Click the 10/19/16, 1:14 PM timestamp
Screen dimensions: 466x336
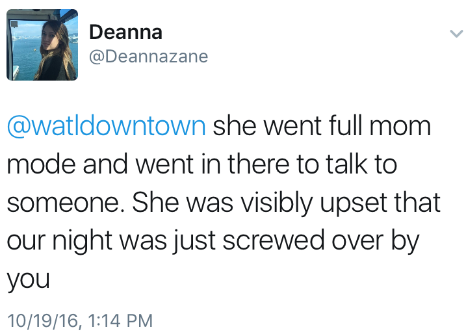pos(79,320)
